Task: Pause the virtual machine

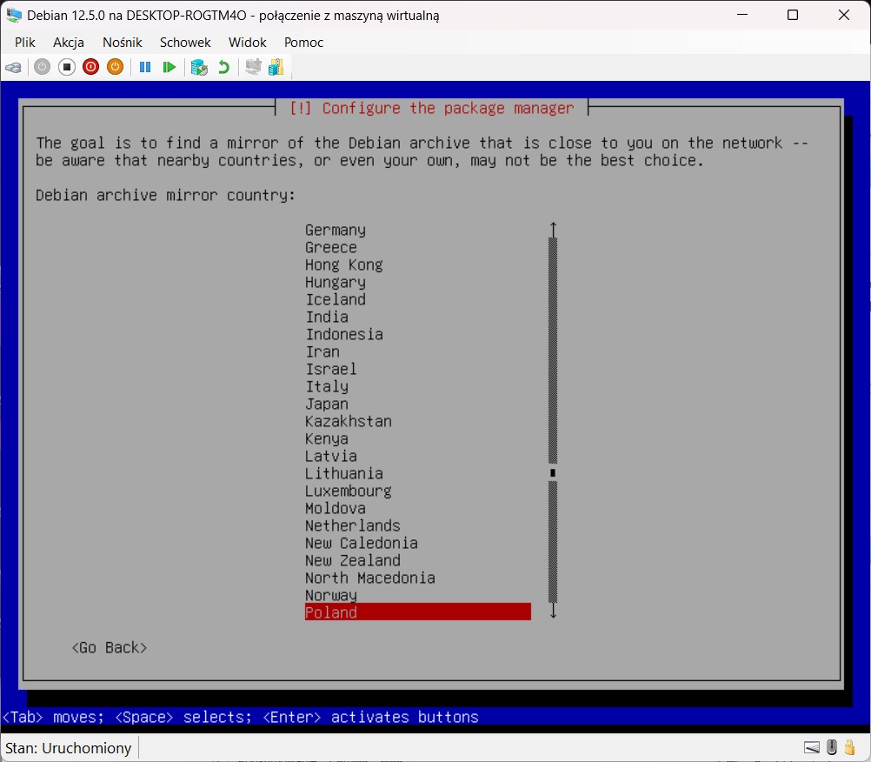Action: click(x=145, y=67)
